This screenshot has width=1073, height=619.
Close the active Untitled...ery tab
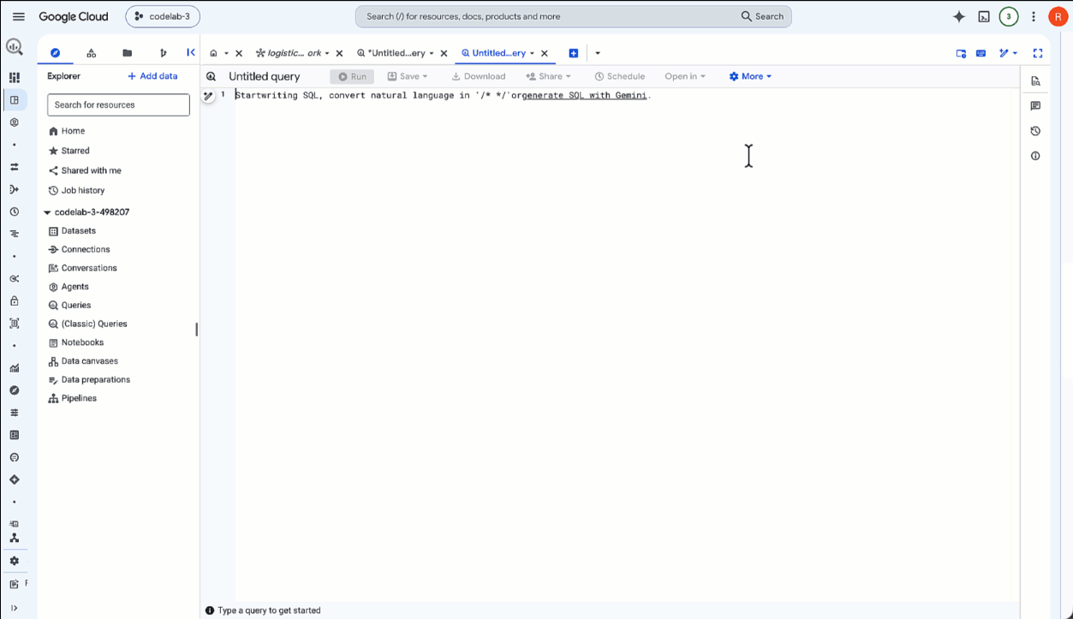tap(544, 53)
